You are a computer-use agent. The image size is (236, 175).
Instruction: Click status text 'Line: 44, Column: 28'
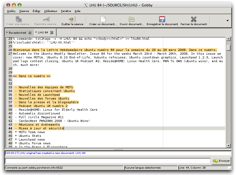(192, 168)
